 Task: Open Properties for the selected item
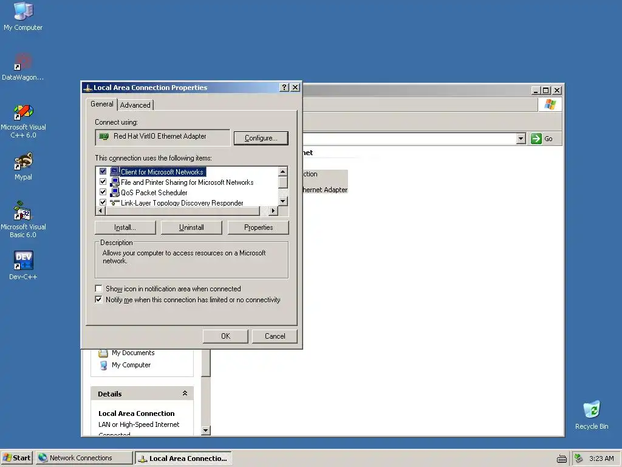[x=258, y=227]
